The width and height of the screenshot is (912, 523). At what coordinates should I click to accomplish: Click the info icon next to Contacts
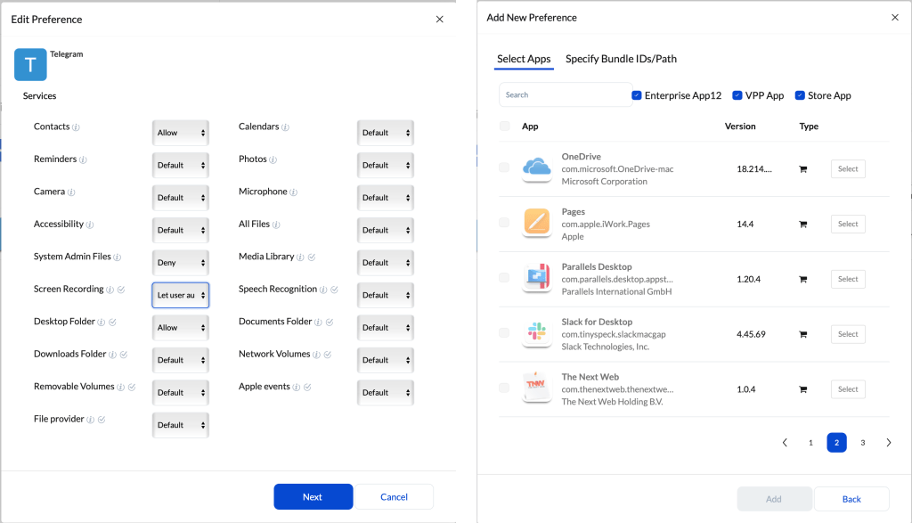(76, 127)
